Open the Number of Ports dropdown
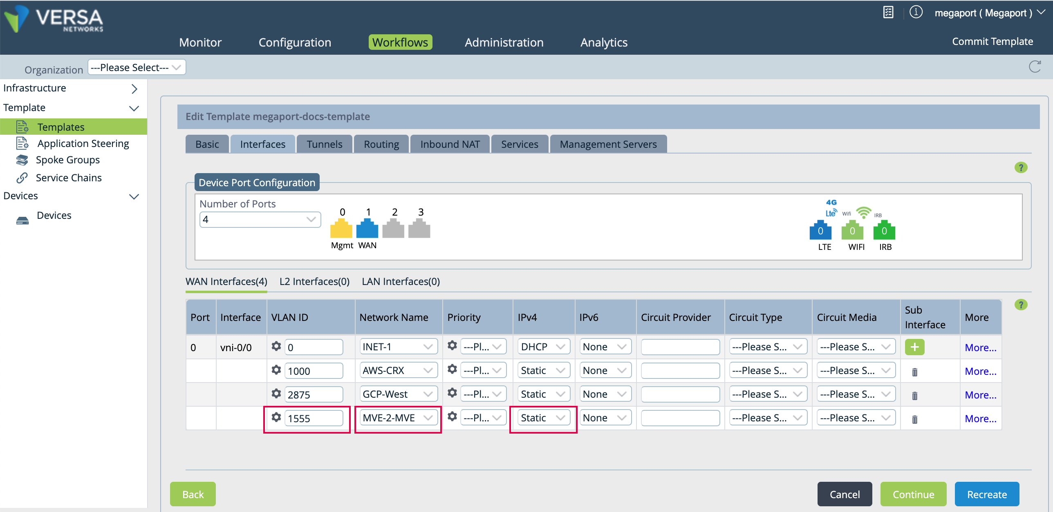 click(260, 220)
